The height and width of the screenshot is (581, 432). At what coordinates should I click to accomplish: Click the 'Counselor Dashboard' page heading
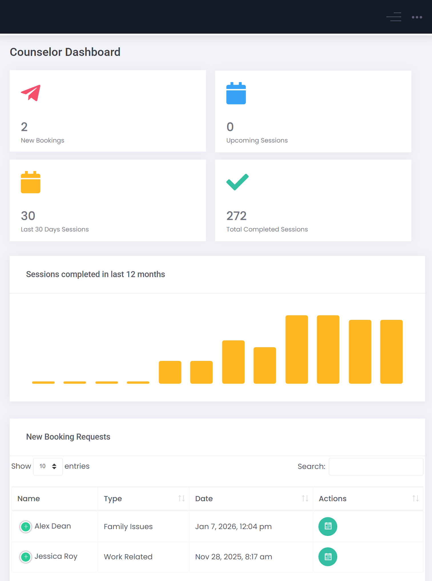pyautogui.click(x=65, y=52)
